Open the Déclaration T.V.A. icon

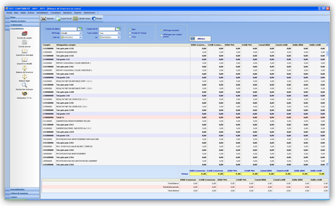click(x=24, y=94)
